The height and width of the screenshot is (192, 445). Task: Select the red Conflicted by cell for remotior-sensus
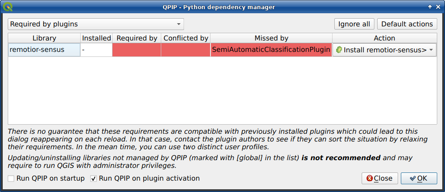(x=185, y=50)
